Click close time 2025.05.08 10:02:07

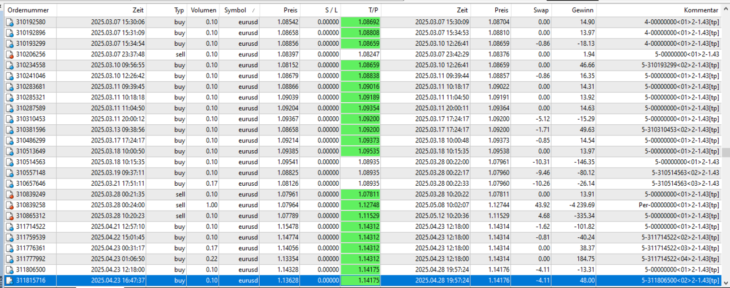pos(441,204)
